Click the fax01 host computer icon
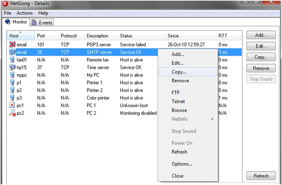The image size is (282, 185). coord(12,60)
